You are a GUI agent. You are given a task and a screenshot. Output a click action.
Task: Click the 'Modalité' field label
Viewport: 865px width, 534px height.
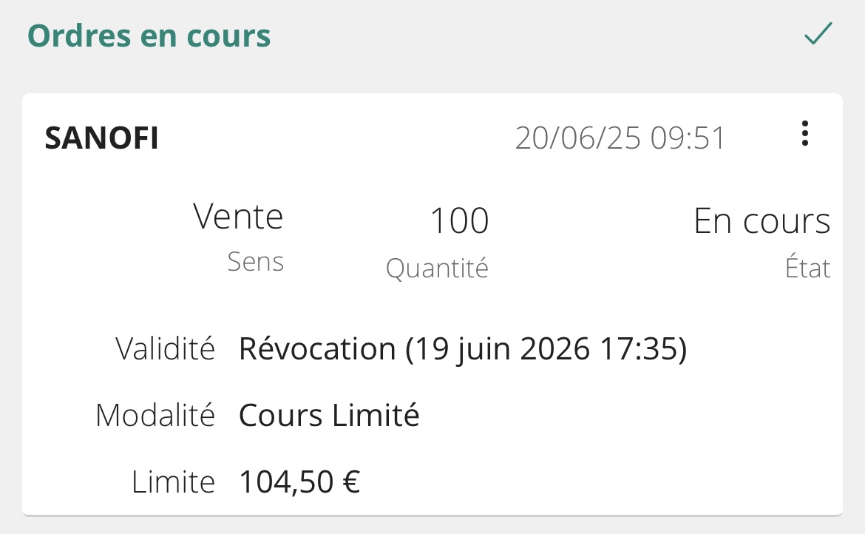pos(155,416)
